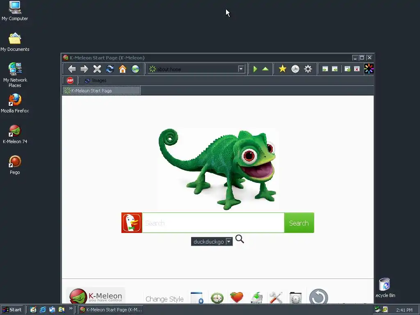Click the Forward navigation arrow

point(84,69)
